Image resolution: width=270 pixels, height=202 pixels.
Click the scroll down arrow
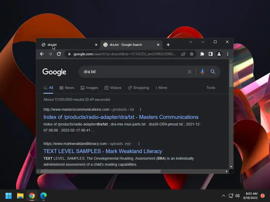(x=231, y=167)
